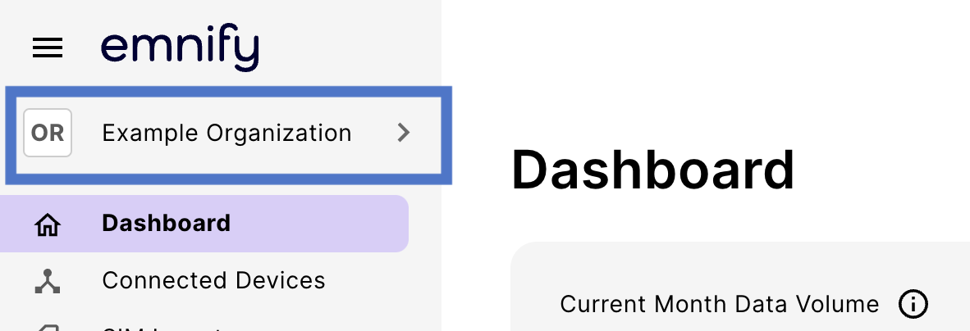
Task: Select the Example Organization name text
Action: tap(226, 134)
